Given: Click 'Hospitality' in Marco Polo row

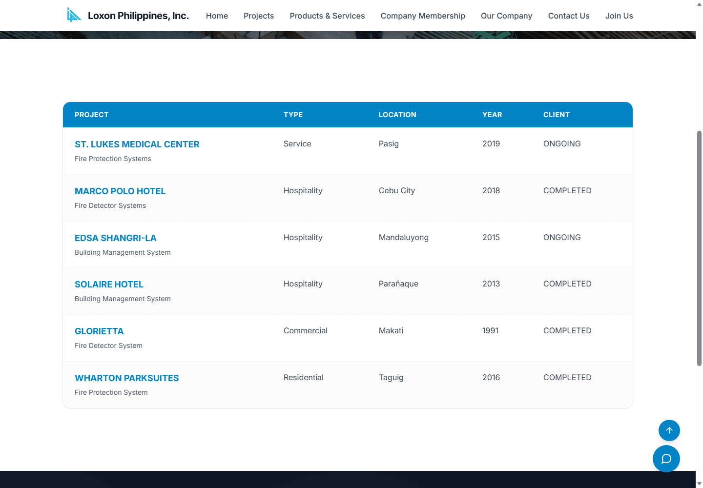Looking at the screenshot, I should click(303, 190).
